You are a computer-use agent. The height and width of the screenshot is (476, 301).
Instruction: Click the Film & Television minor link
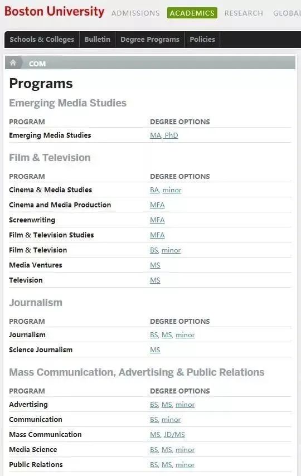click(x=171, y=250)
